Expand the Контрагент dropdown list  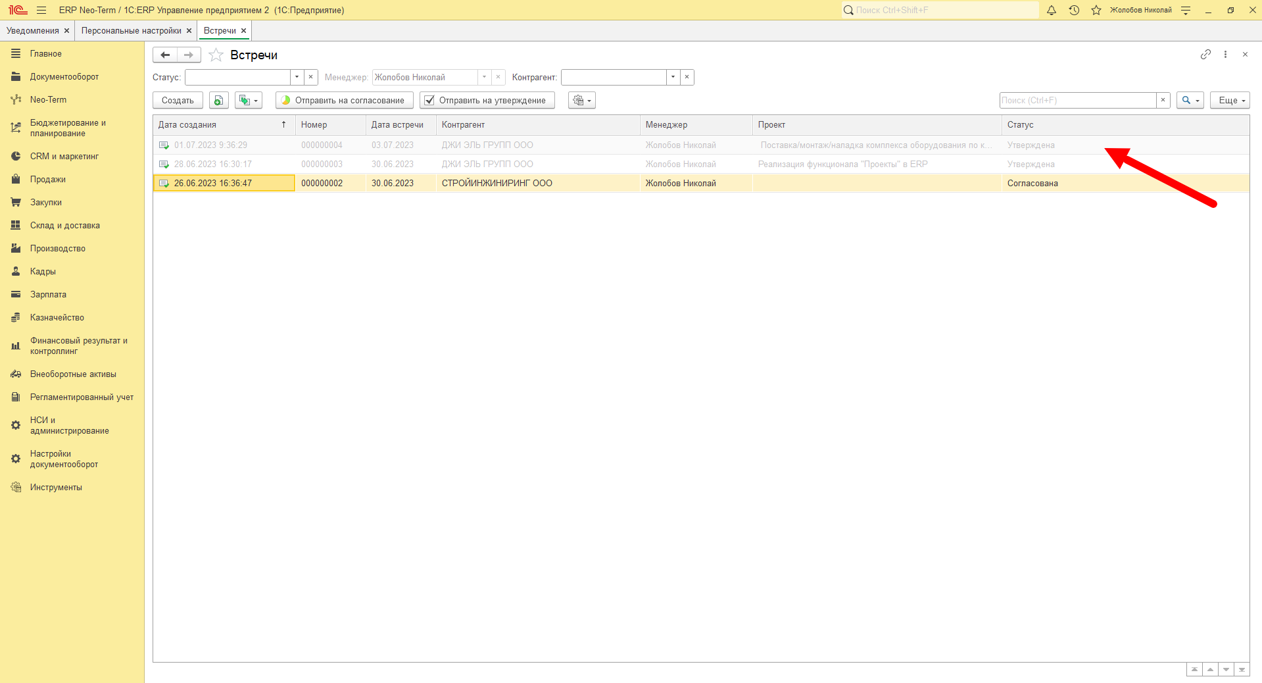(x=673, y=77)
